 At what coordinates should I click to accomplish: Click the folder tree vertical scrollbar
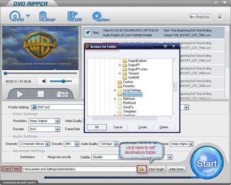tap(174, 87)
